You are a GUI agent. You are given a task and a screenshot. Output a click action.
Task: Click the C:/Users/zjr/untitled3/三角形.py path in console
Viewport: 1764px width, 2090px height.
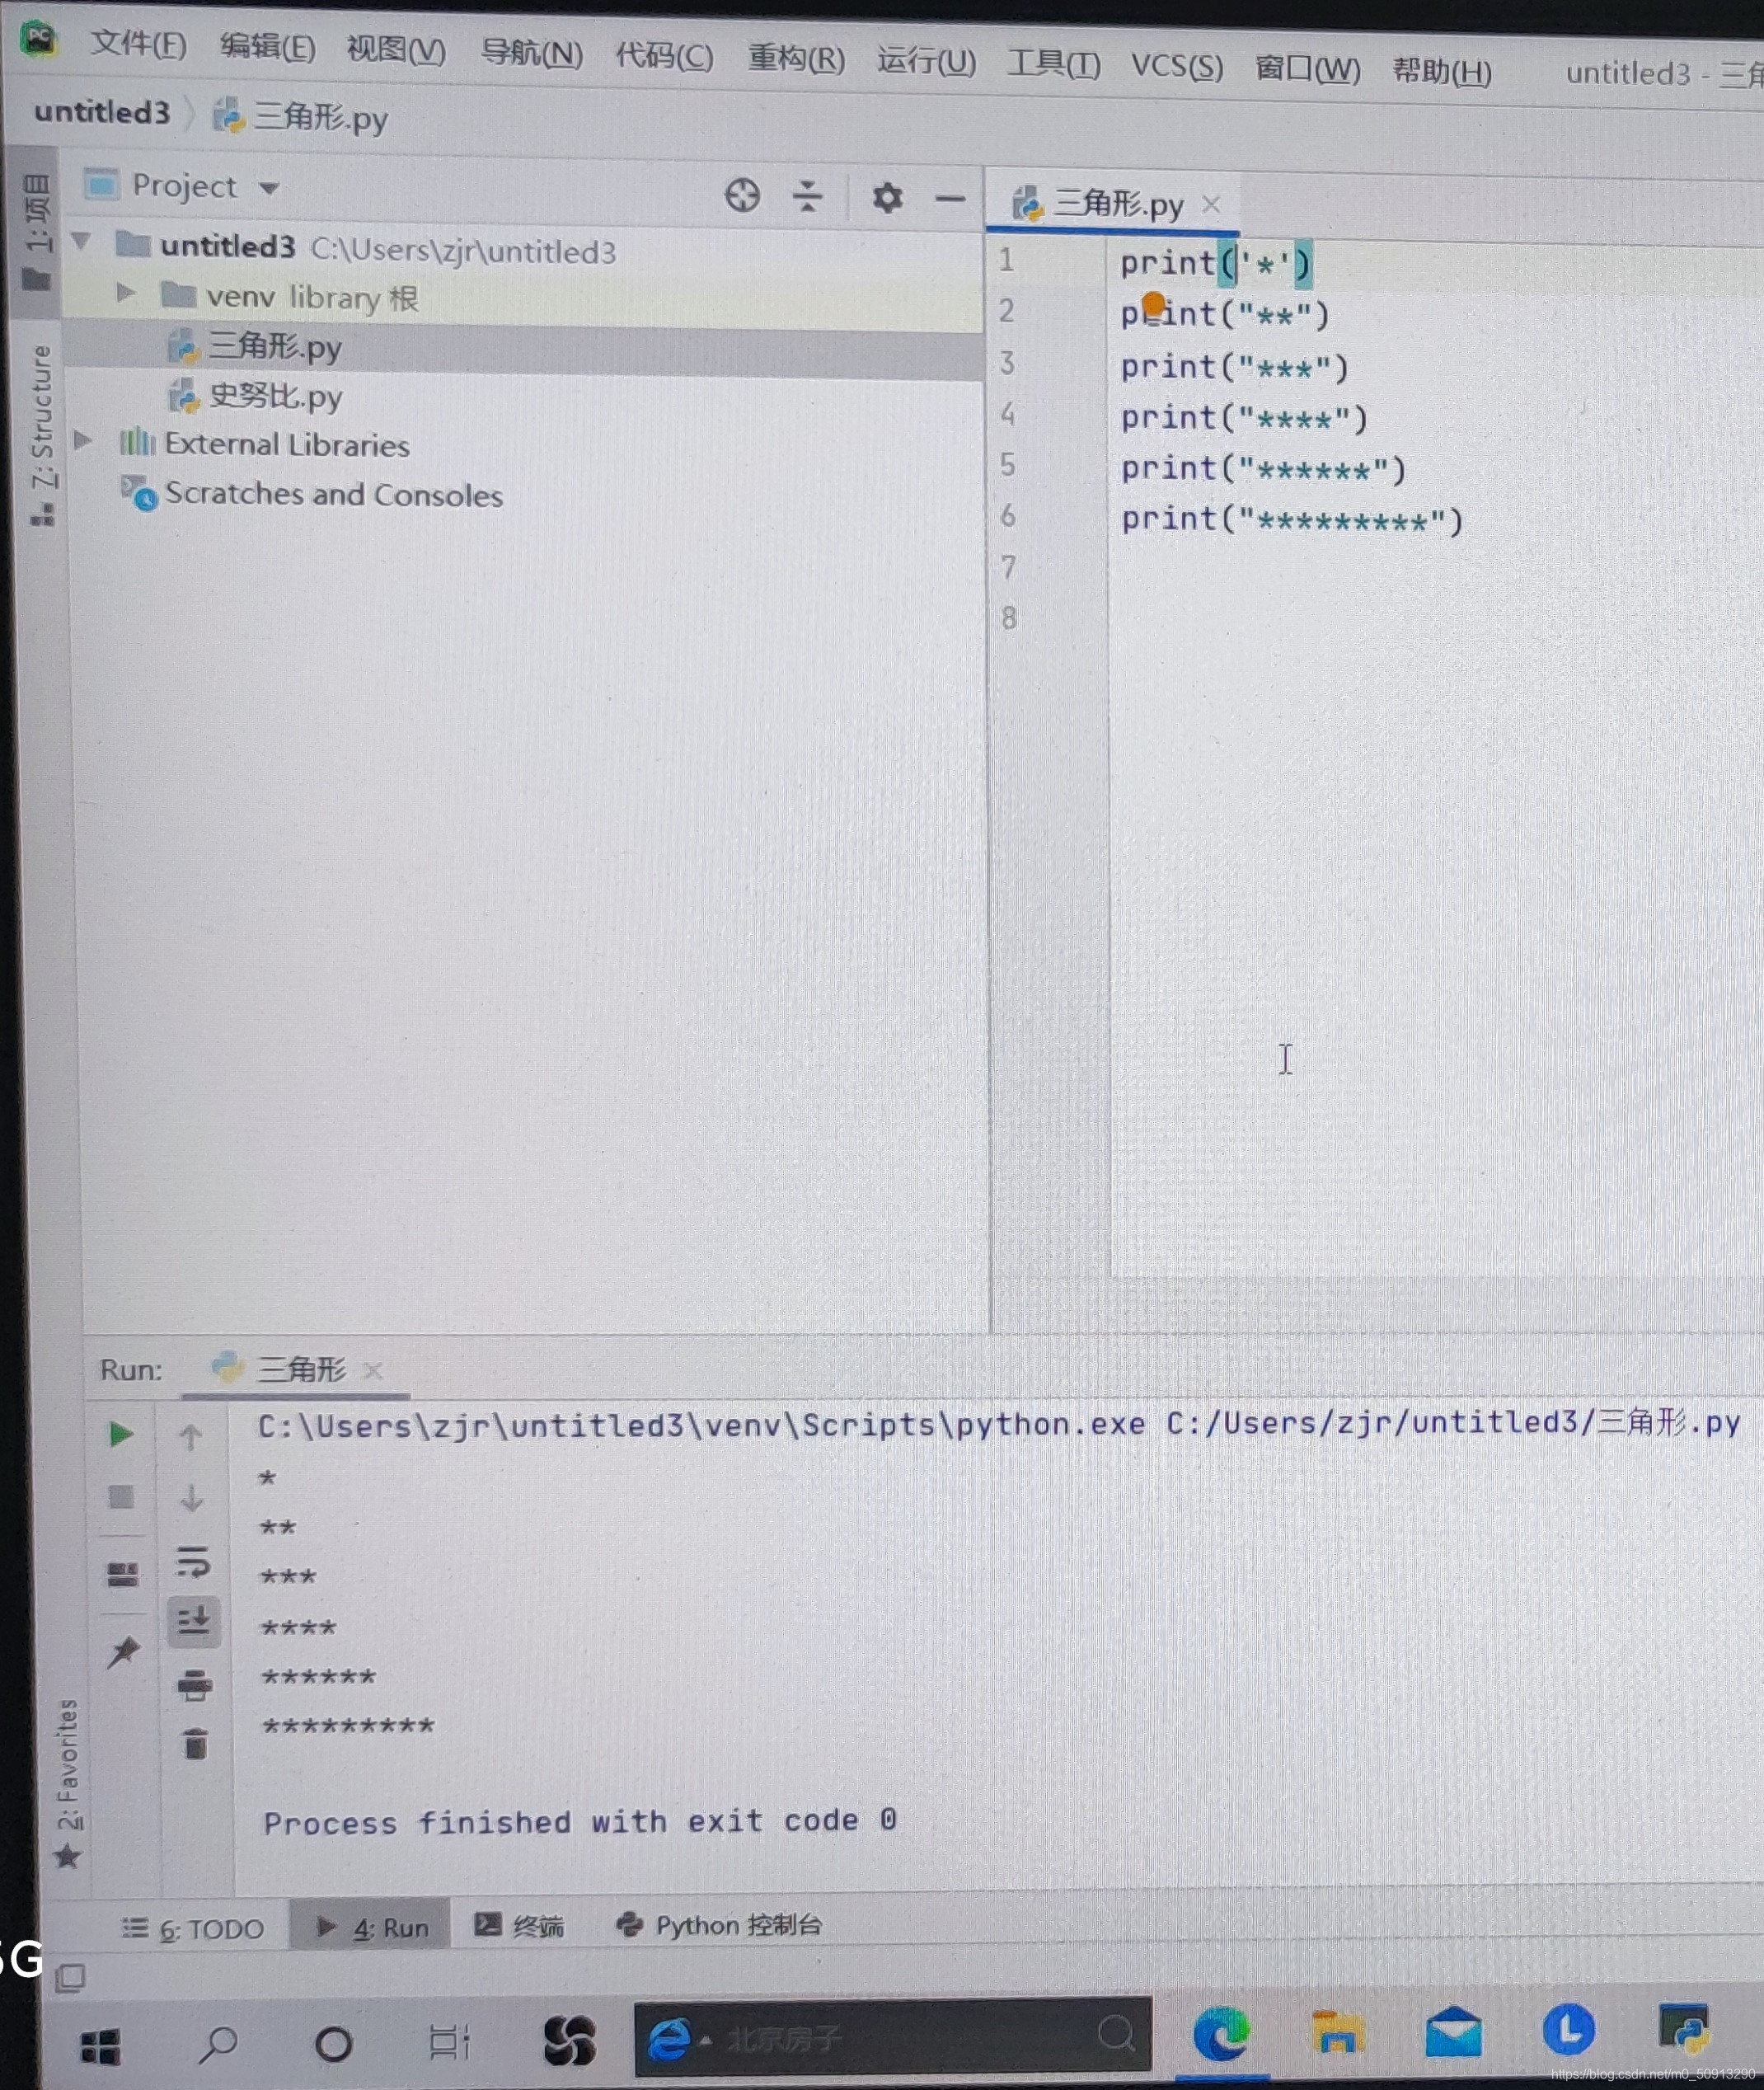click(1452, 1421)
